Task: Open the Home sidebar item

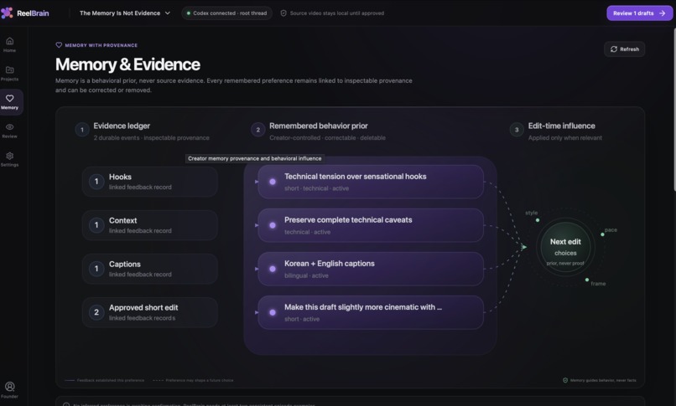Action: [9, 44]
